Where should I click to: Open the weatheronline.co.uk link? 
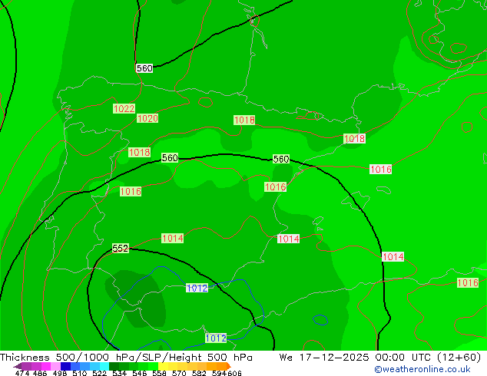422,369
